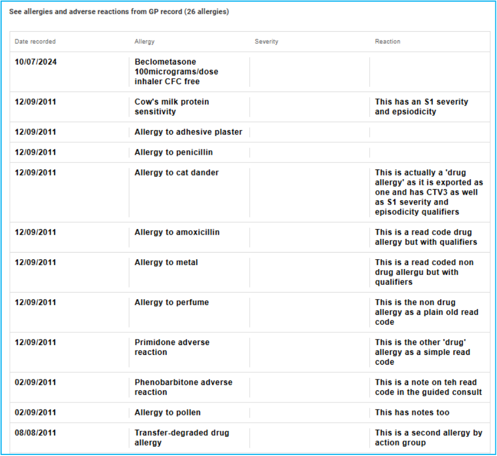The height and width of the screenshot is (456, 497).
Task: Click the Phenobarbitone adverse reaction entry
Action: click(x=183, y=387)
